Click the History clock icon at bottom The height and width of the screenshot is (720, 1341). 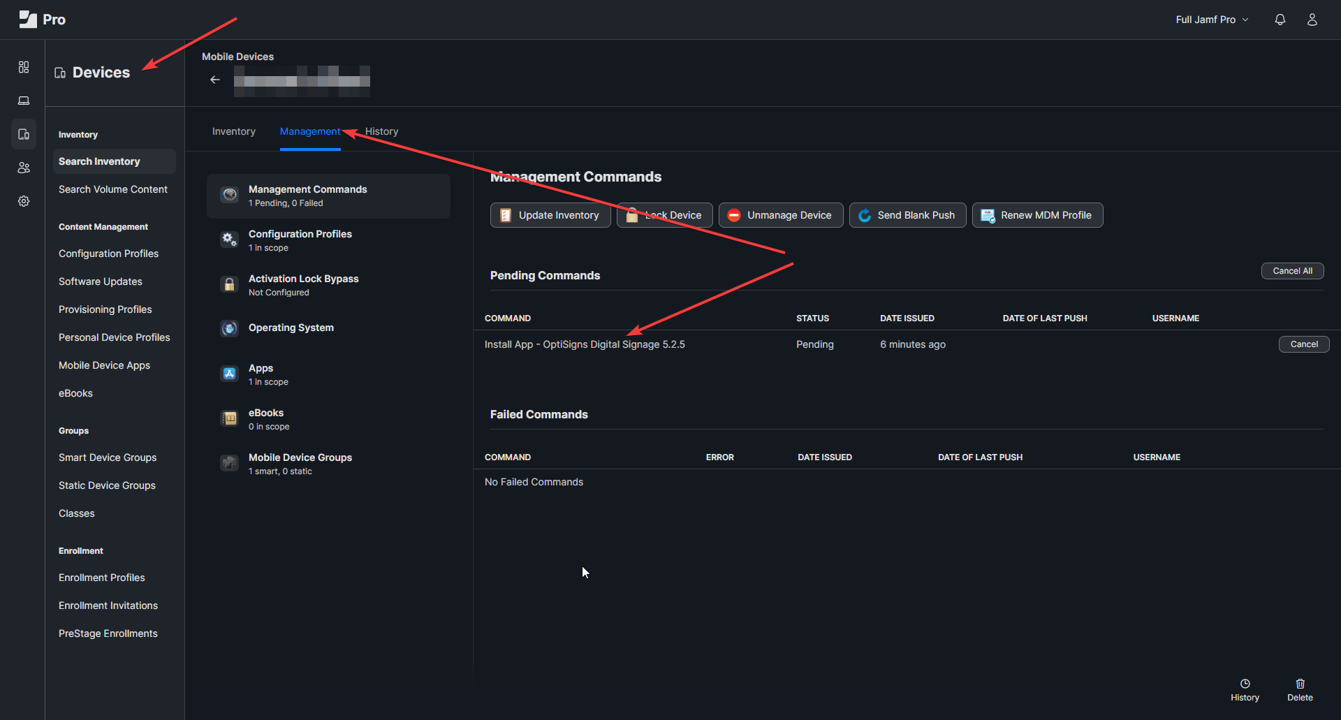1245,684
